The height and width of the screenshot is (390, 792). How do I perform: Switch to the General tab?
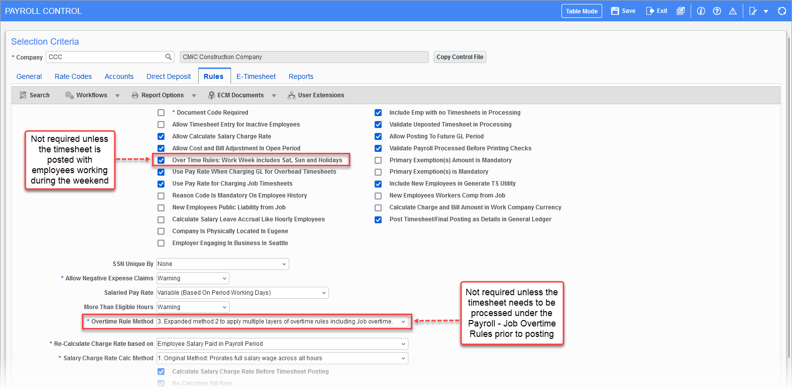tap(29, 76)
